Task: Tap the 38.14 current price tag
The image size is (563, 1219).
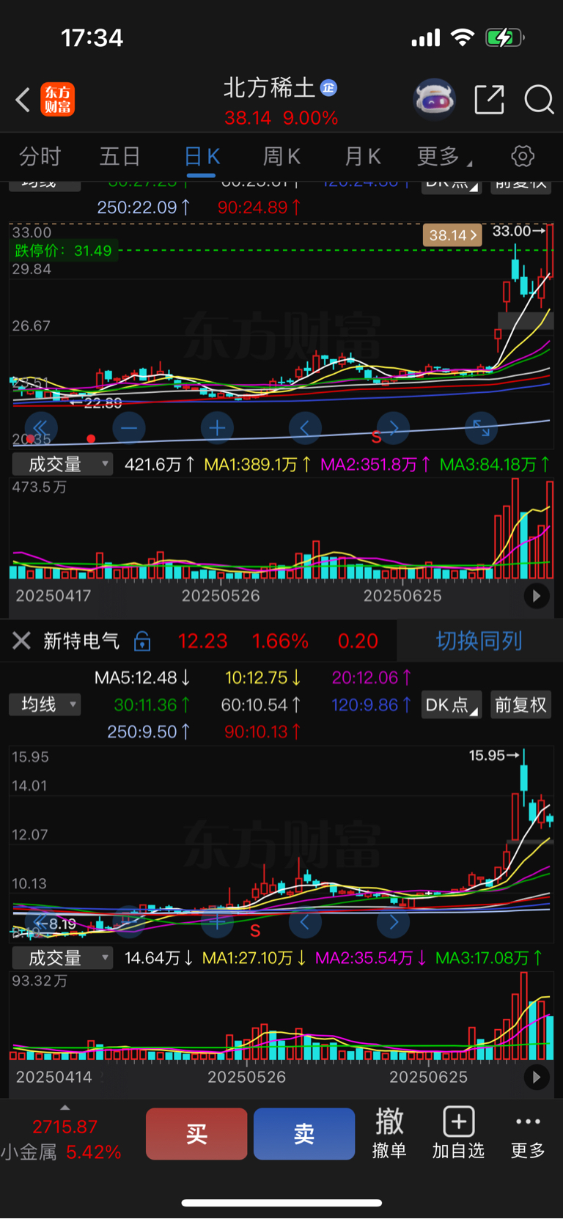Action: [452, 235]
